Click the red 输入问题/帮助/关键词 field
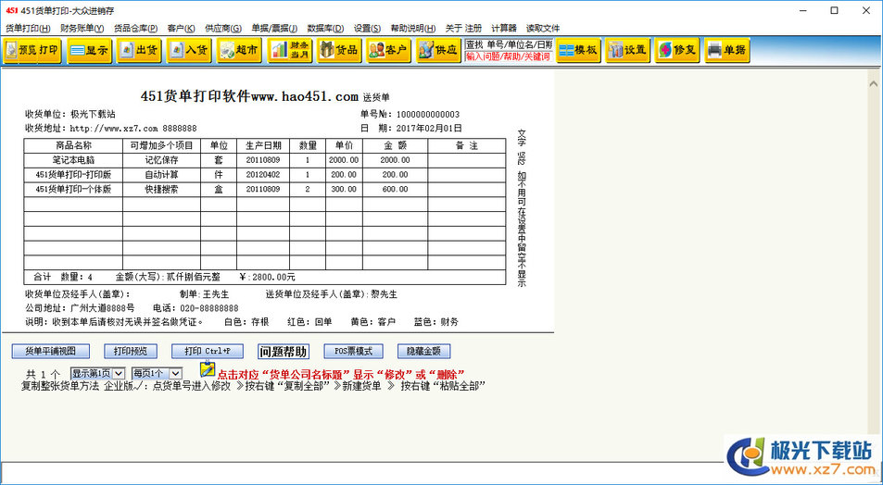 509,56
